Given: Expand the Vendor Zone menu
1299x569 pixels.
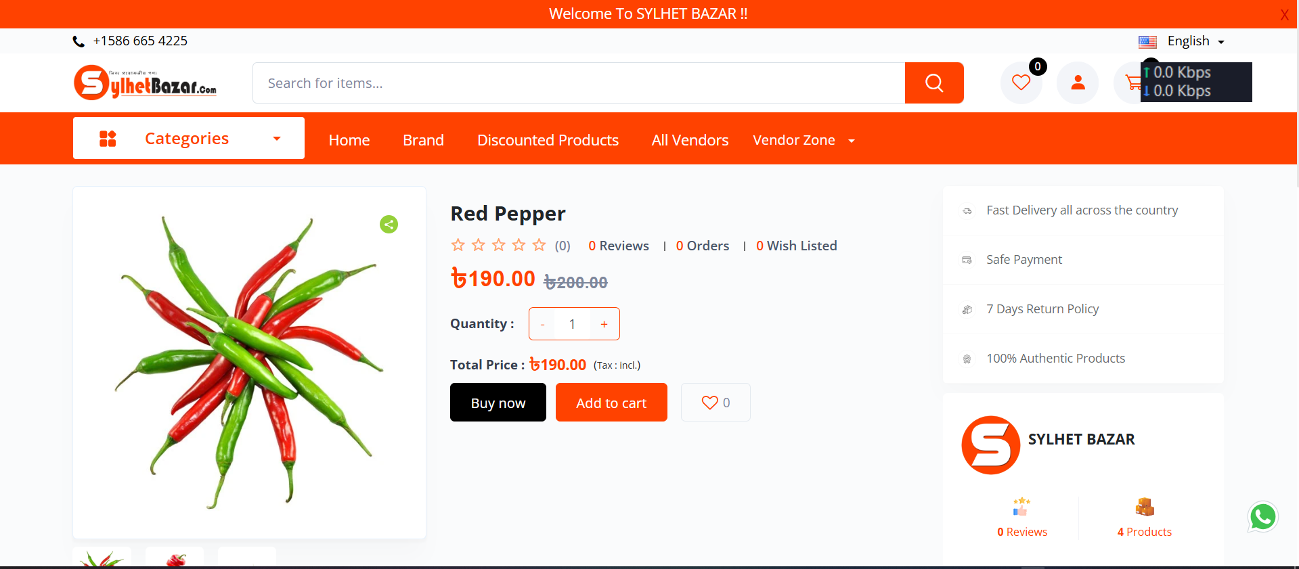Looking at the screenshot, I should (803, 140).
